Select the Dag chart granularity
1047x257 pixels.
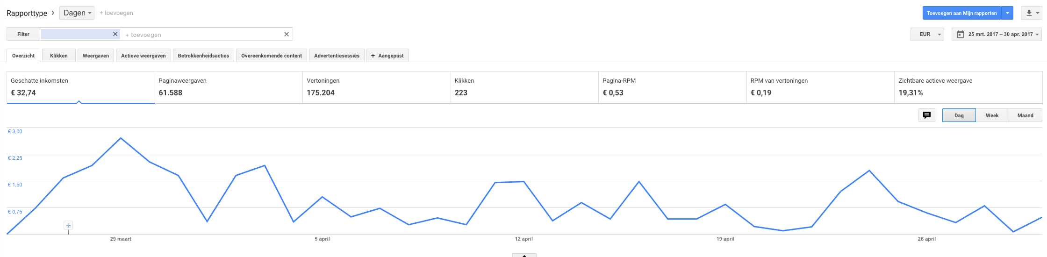[959, 115]
